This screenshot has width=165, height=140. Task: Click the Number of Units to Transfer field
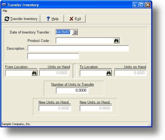pyautogui.click(x=72, y=90)
